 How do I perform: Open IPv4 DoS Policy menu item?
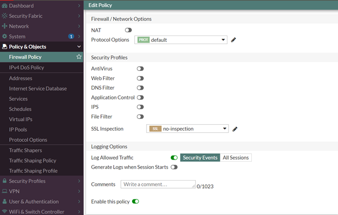click(26, 68)
